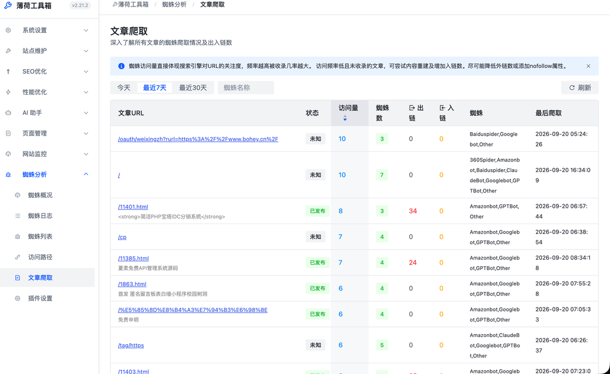Select the 最近7天 time range

pyautogui.click(x=154, y=88)
